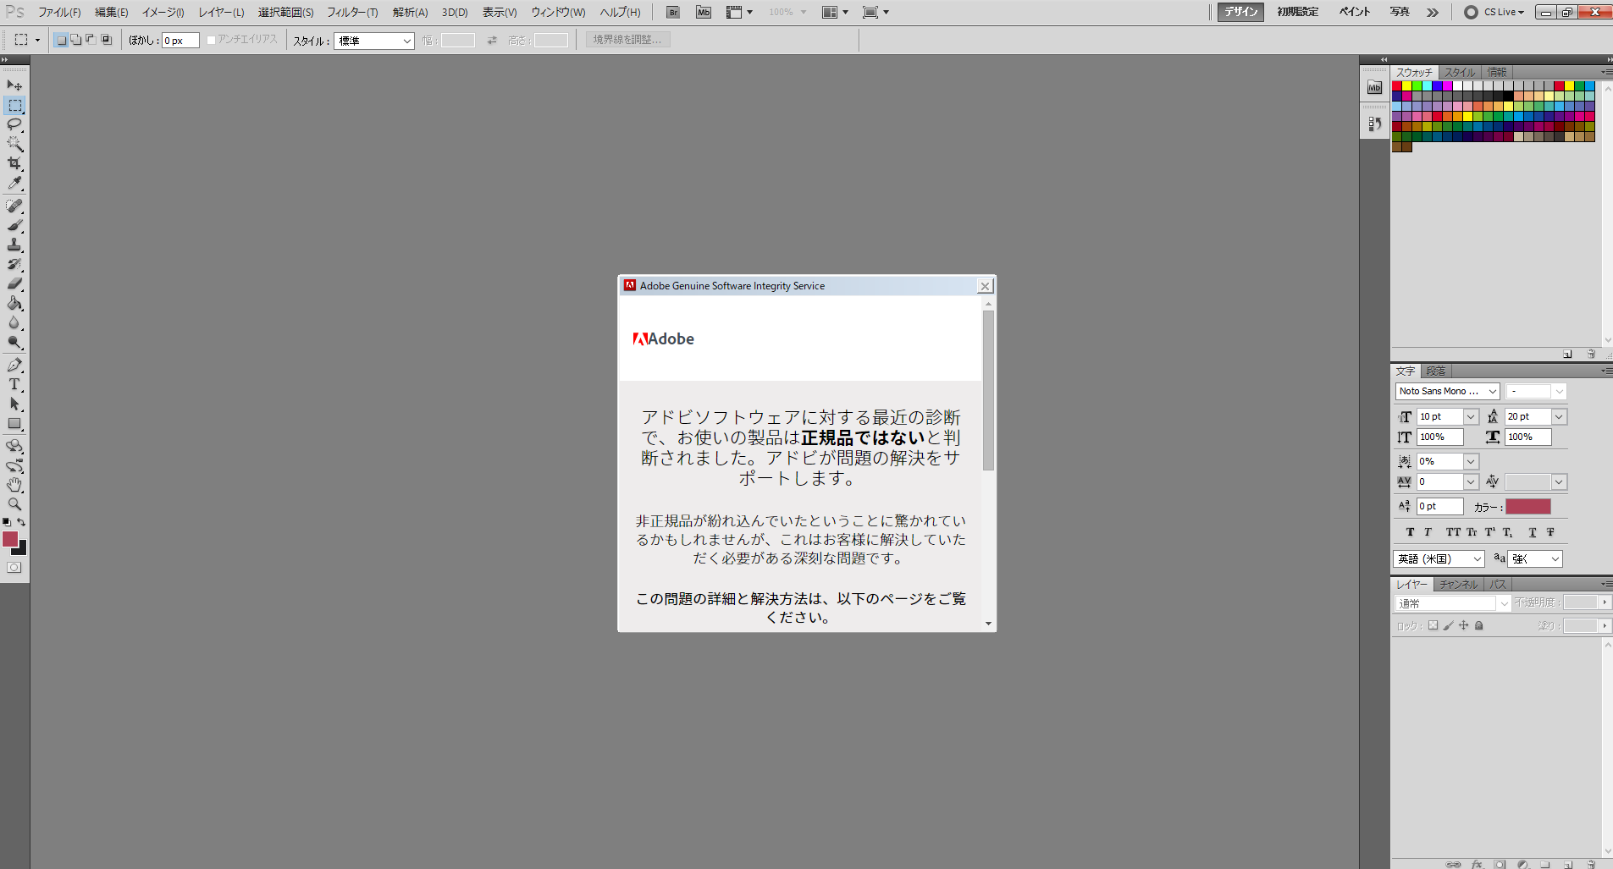Select the Zoom tool
The width and height of the screenshot is (1613, 869).
click(14, 504)
